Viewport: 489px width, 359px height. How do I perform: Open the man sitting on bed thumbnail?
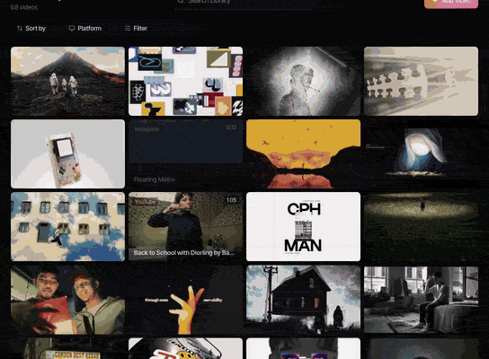click(421, 300)
